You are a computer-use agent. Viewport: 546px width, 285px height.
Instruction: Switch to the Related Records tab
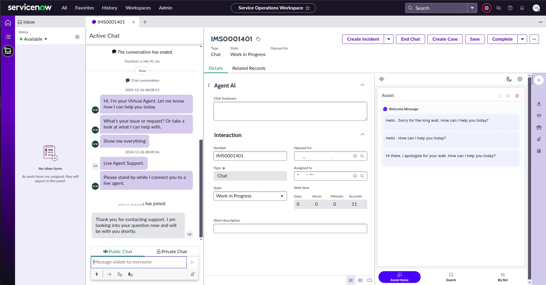pyautogui.click(x=249, y=68)
